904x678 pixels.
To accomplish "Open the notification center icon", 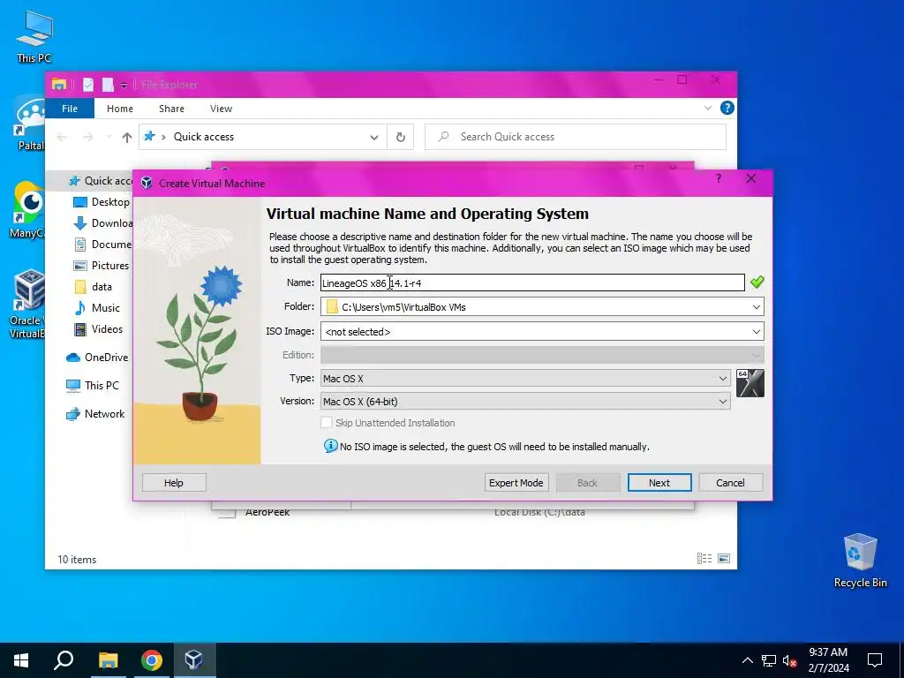I will pyautogui.click(x=875, y=660).
